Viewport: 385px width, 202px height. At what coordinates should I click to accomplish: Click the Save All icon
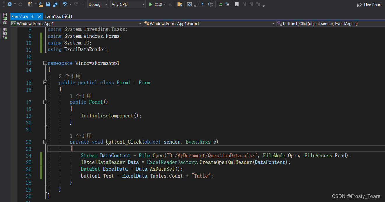coord(55,4)
